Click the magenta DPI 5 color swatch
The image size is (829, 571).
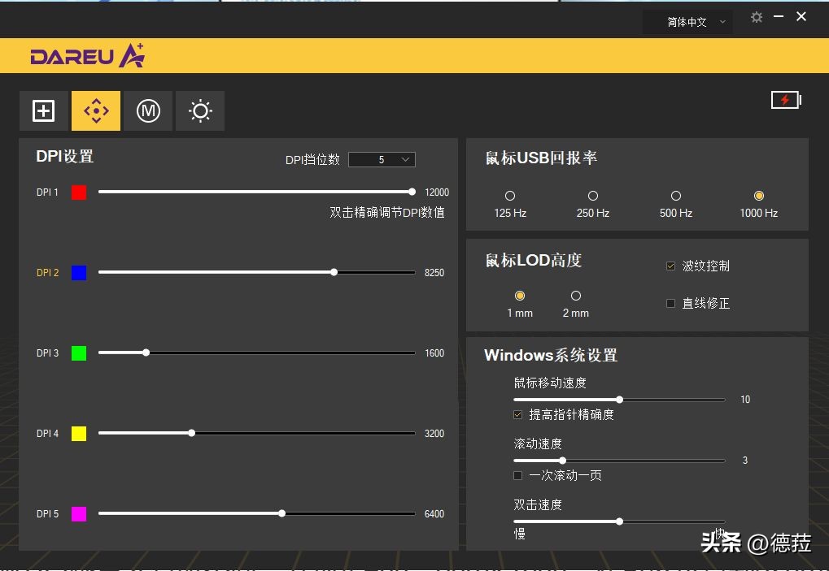pyautogui.click(x=78, y=513)
